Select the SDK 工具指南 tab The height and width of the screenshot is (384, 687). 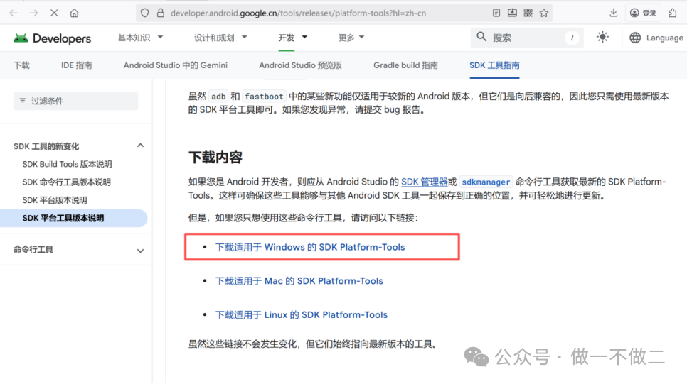(494, 65)
